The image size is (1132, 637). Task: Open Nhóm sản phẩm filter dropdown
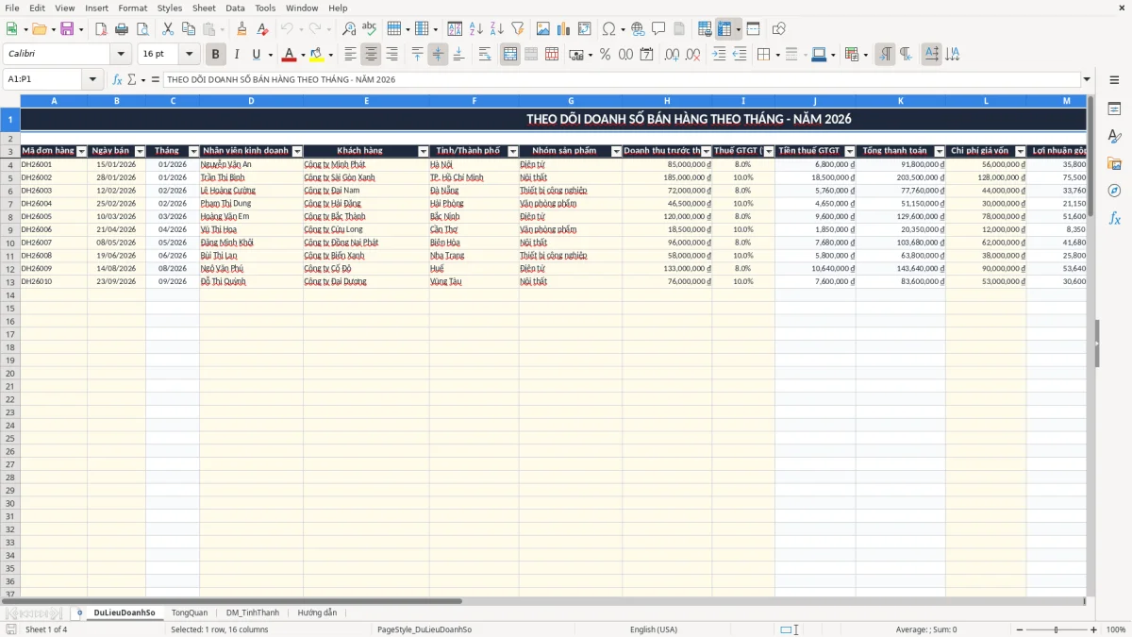[617, 151]
